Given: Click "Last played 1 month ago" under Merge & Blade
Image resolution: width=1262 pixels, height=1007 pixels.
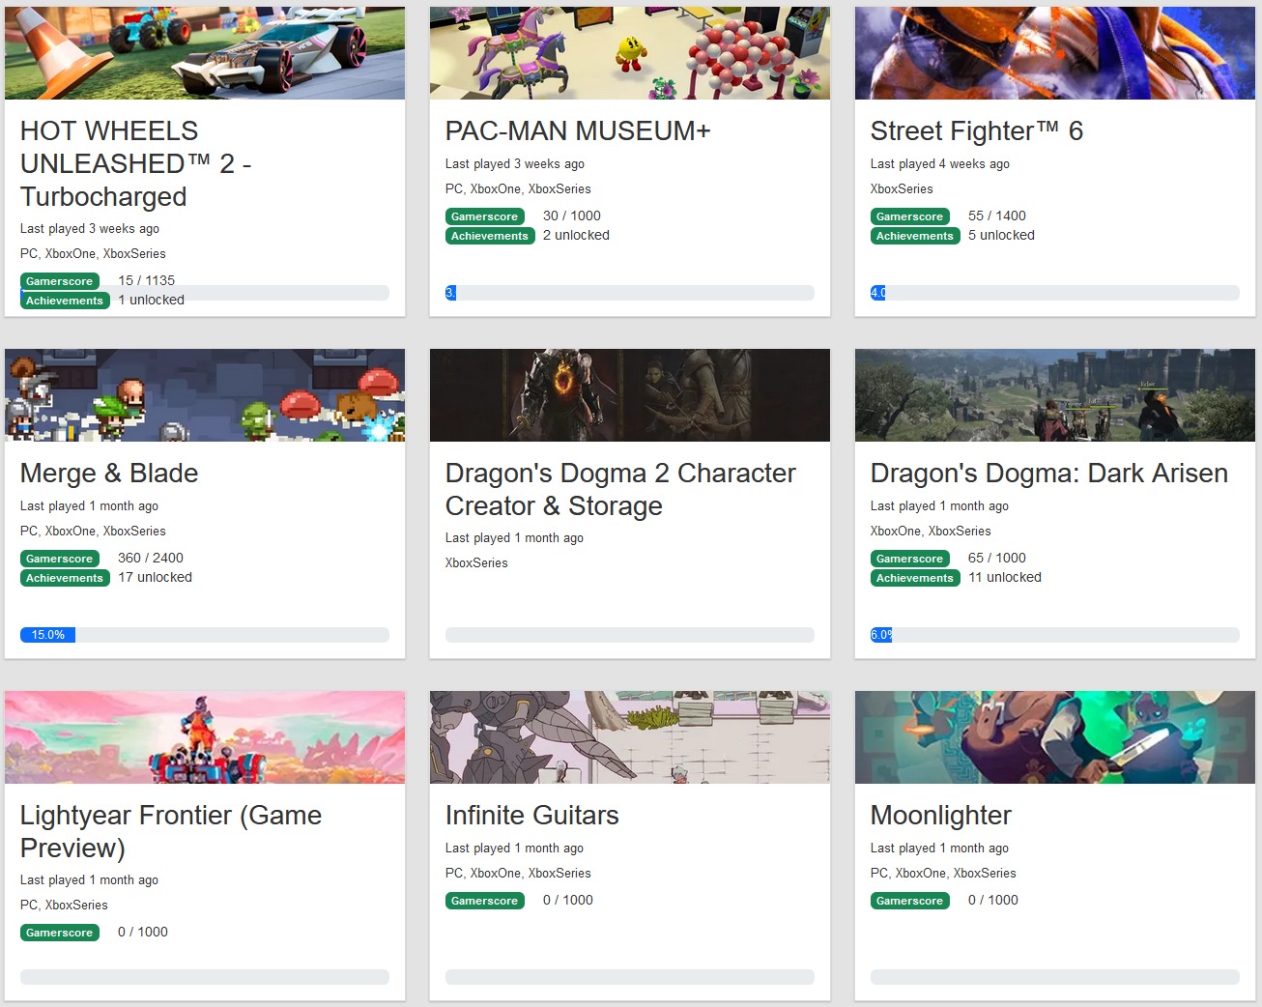Looking at the screenshot, I should pyautogui.click(x=89, y=506).
